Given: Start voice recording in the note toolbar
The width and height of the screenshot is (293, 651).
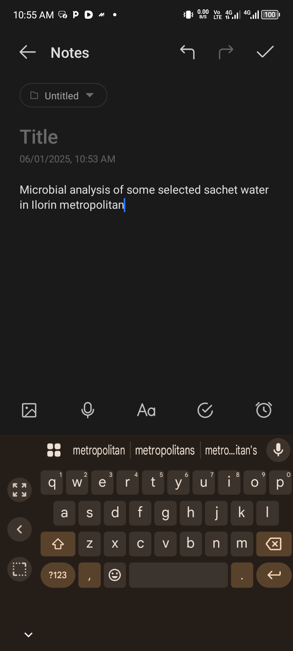Looking at the screenshot, I should (87, 410).
